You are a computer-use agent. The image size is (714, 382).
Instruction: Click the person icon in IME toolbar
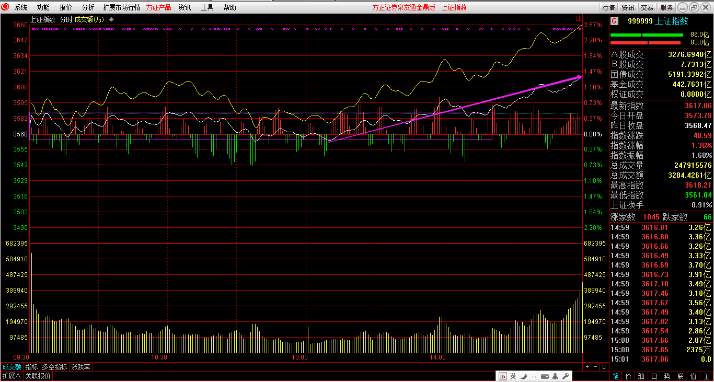tap(555, 376)
